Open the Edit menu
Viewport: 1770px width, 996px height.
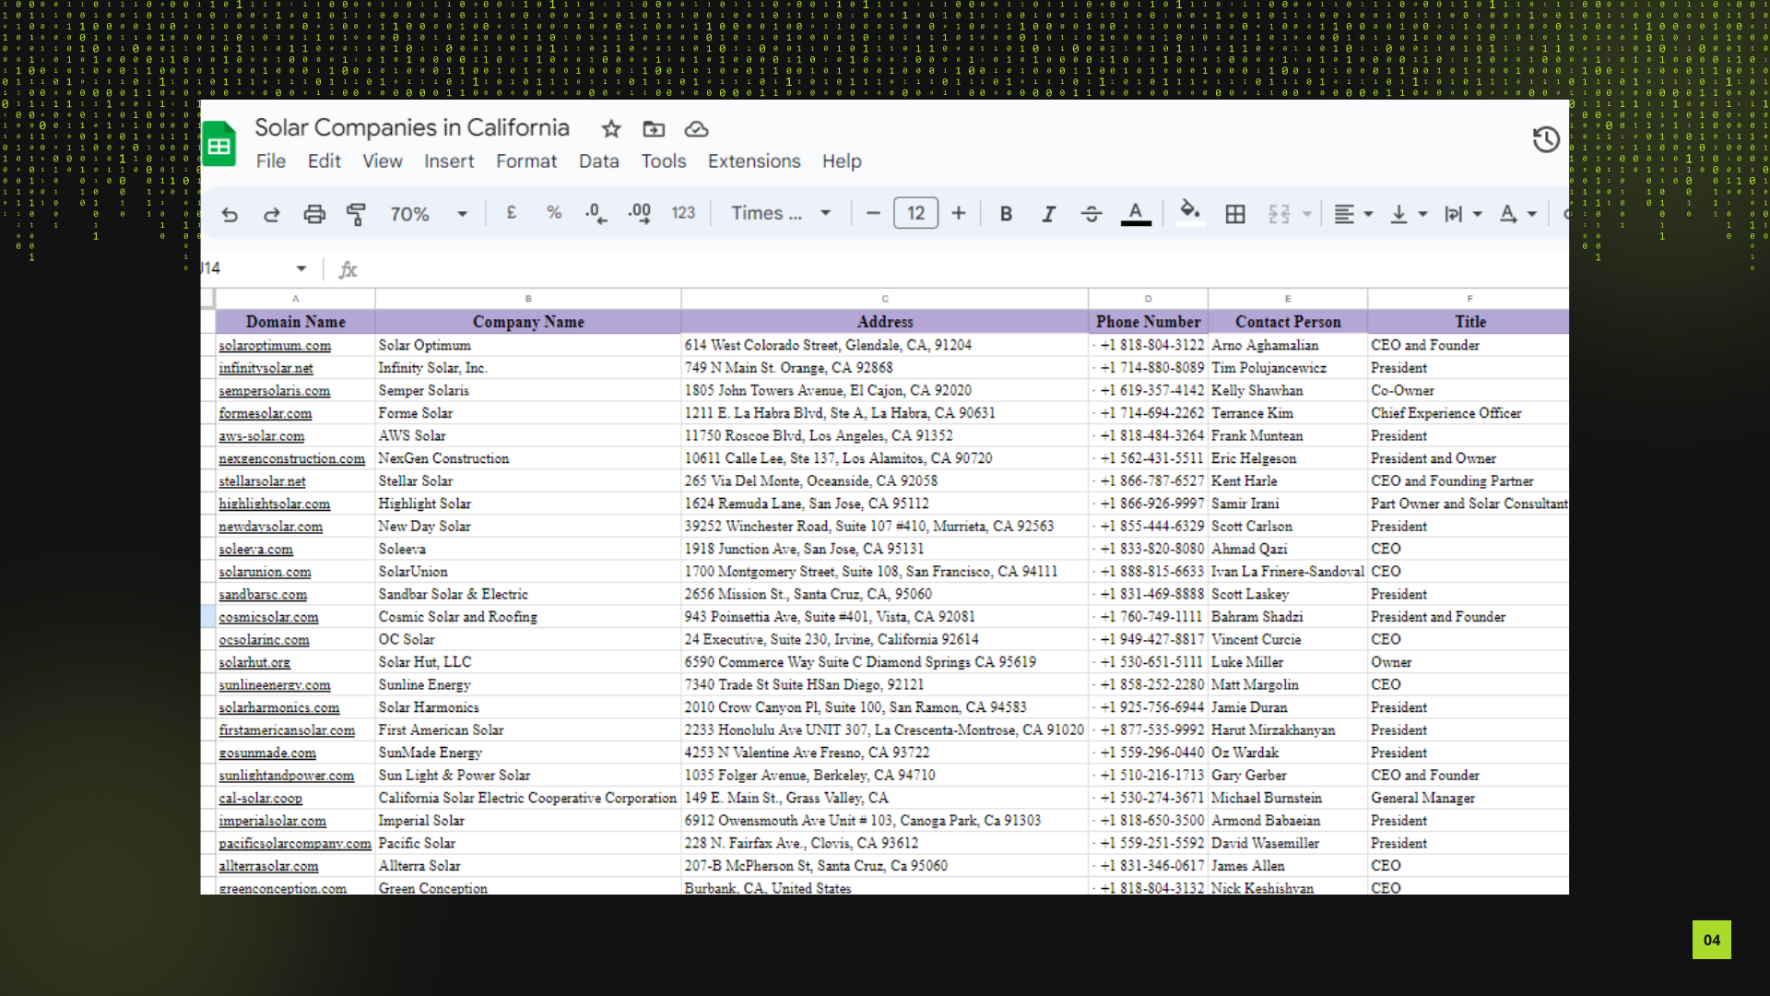click(x=324, y=161)
